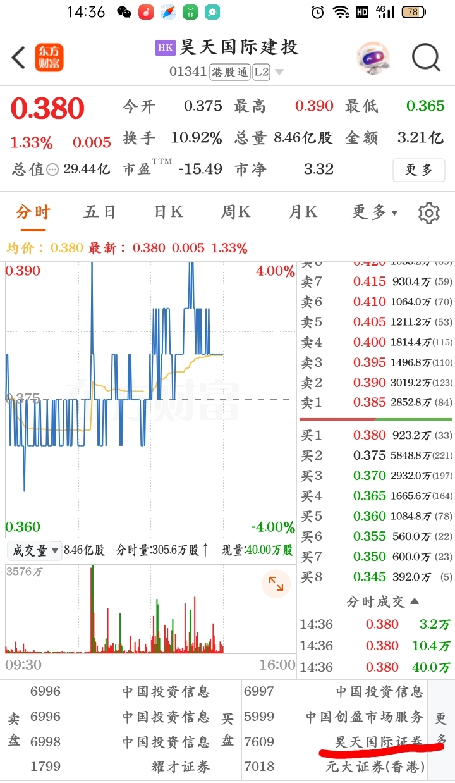This screenshot has height=783, width=455.
Task: Tap the 换手 10.92% value
Action: pos(197,137)
